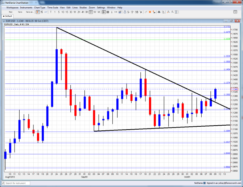Viewport: 243px width, 187px height.
Task: Click the NetDania blue square status icon
Action: [x=205, y=183]
